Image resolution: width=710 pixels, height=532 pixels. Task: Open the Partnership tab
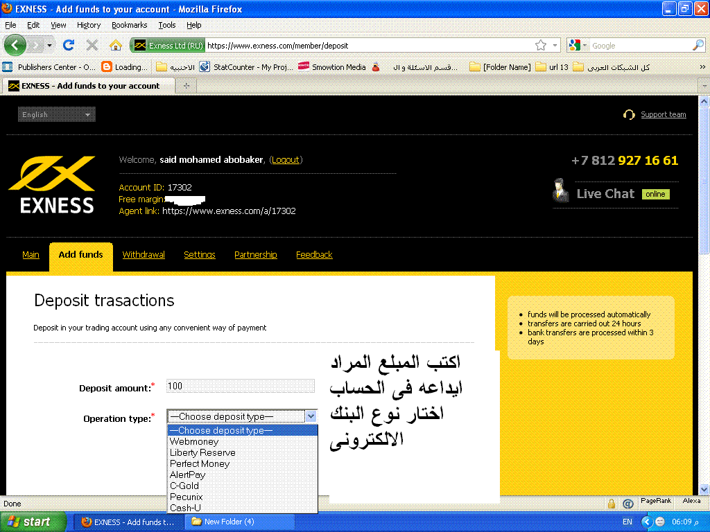tap(256, 255)
